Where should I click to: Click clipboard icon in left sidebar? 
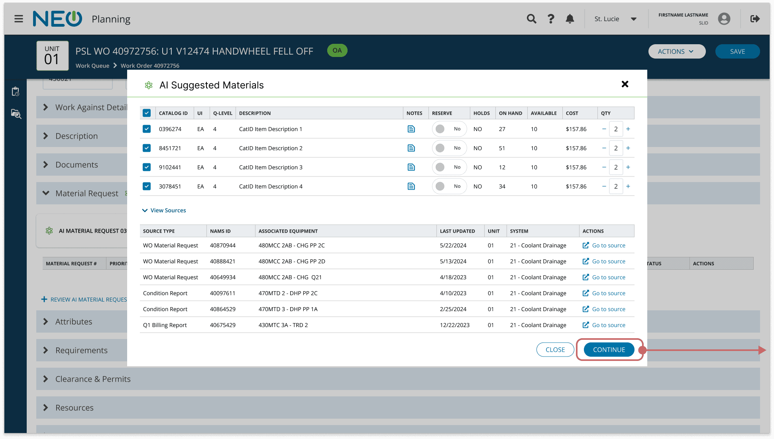(x=16, y=92)
